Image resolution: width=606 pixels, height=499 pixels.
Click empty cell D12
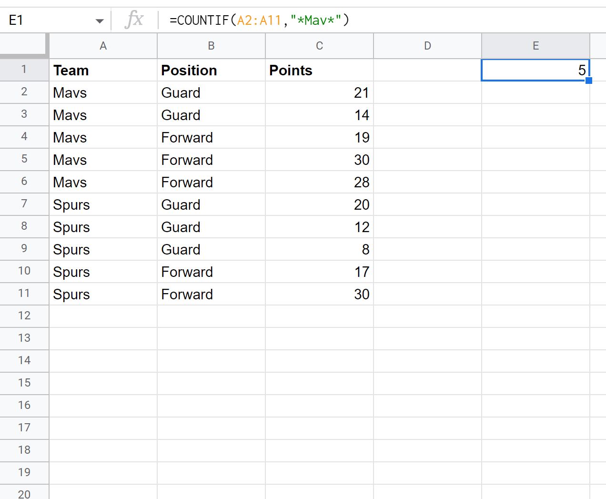(x=427, y=316)
